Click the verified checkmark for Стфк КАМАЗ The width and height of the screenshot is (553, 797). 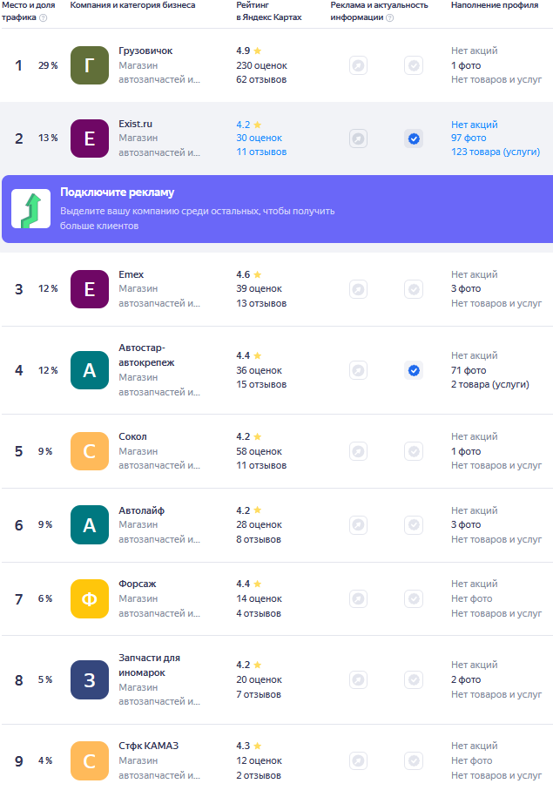click(414, 761)
